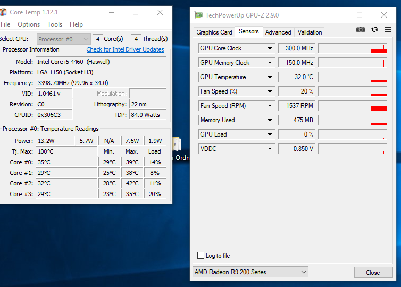401x287 pixels.
Task: Click the GPU Core Clock value 300.0 MHz
Action: pyautogui.click(x=297, y=48)
